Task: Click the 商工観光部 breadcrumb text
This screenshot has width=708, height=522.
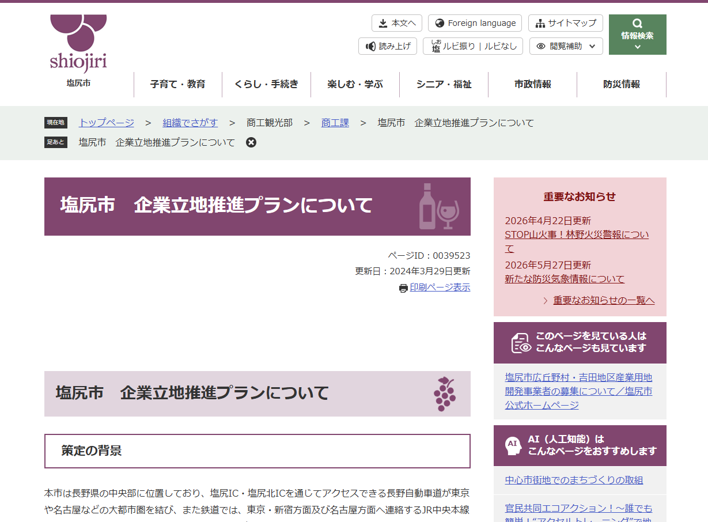Action: coord(270,123)
